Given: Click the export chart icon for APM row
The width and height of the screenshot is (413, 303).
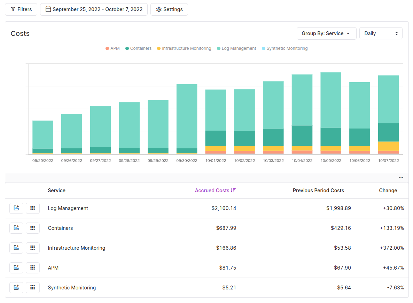Looking at the screenshot, I should click(16, 267).
